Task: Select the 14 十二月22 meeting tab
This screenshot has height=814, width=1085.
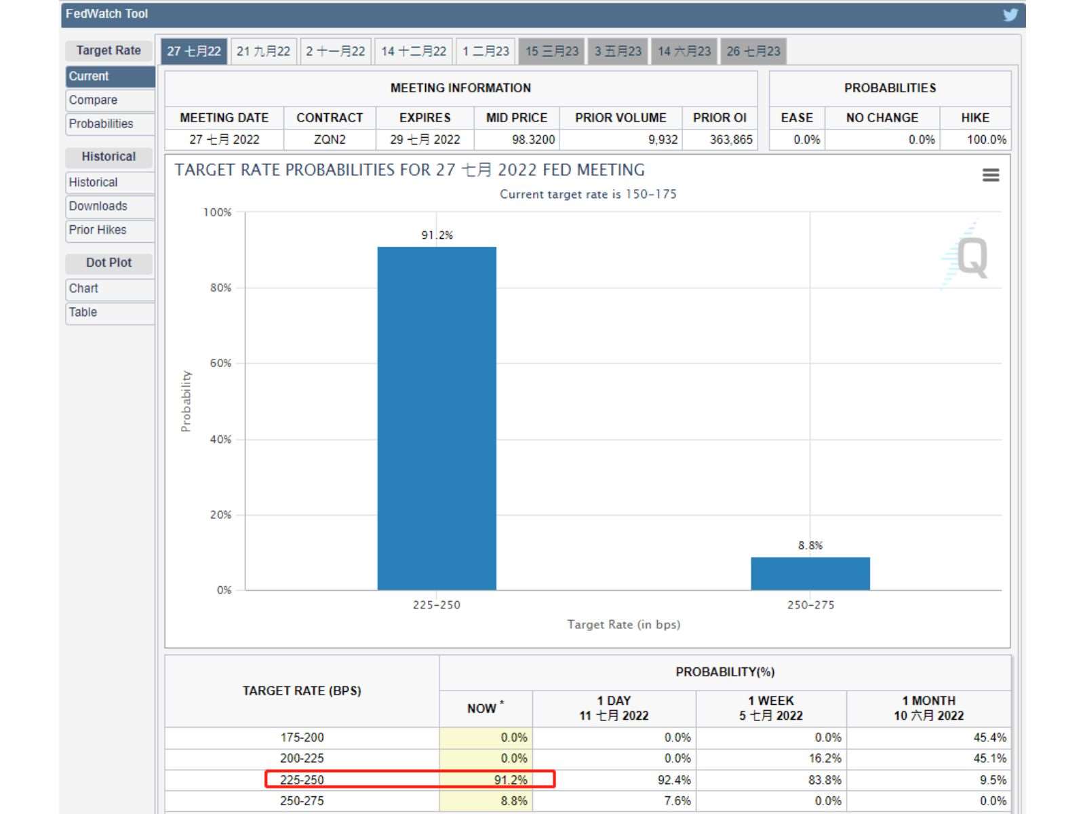Action: coord(414,52)
